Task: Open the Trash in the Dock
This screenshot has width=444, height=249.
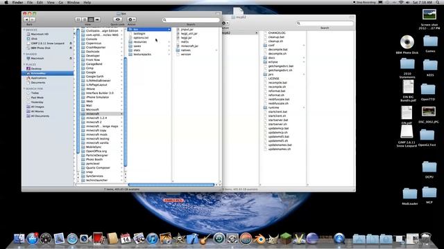Action: pyautogui.click(x=426, y=239)
